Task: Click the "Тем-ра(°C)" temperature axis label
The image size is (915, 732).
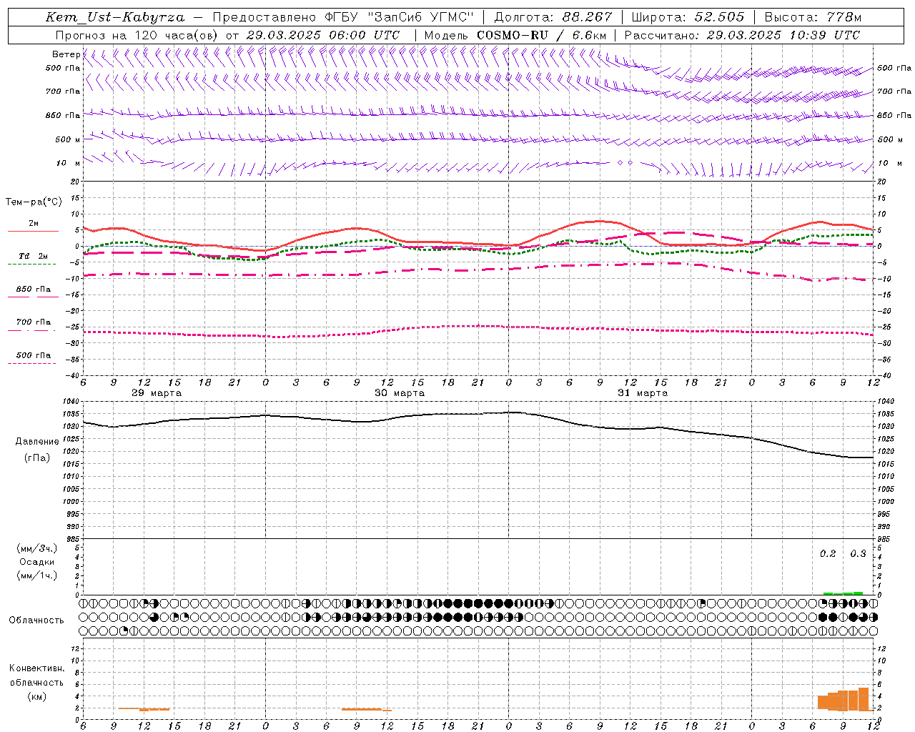Action: [x=34, y=202]
